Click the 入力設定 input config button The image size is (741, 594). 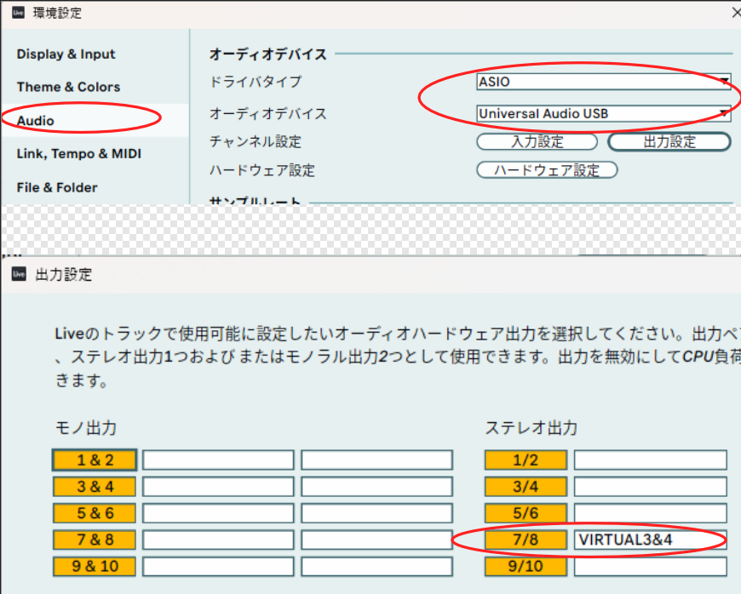[x=537, y=142]
